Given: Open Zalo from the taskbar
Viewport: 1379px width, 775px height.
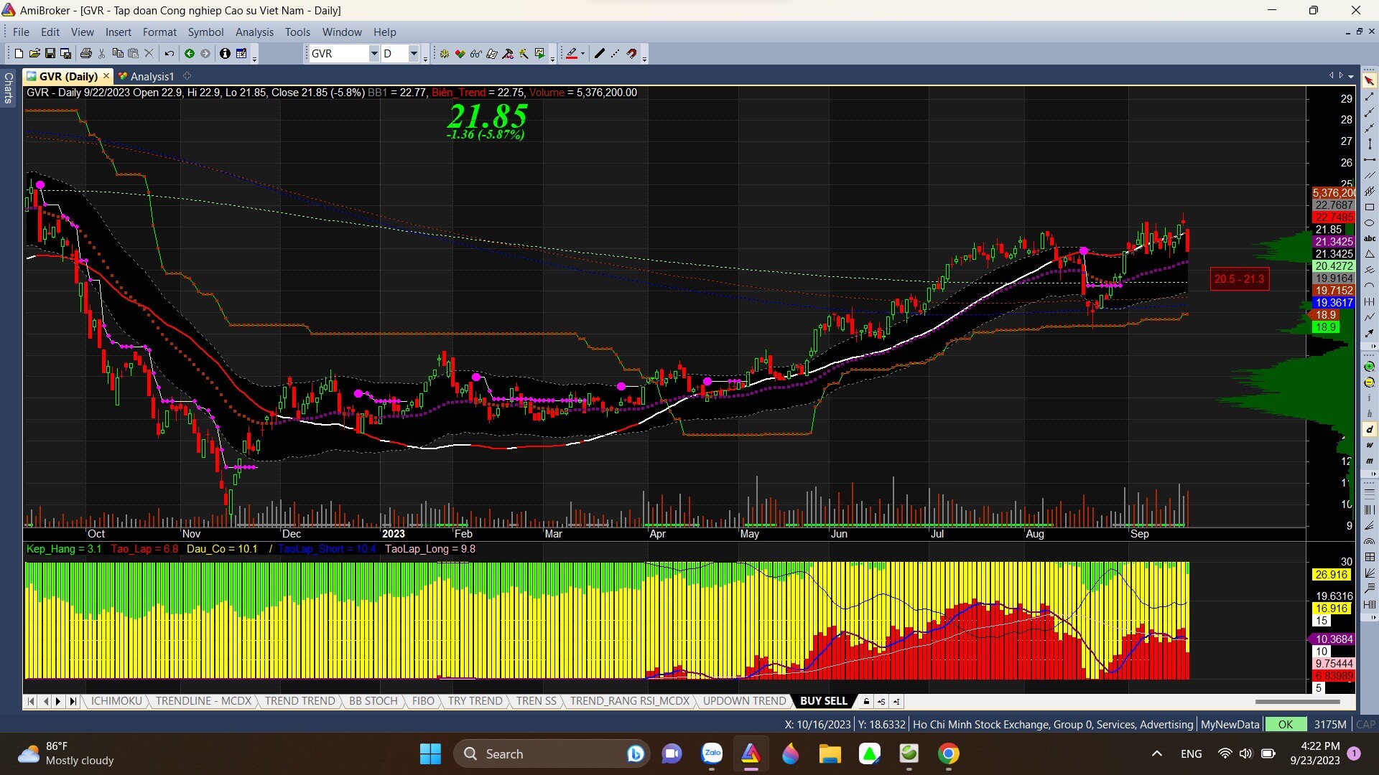Looking at the screenshot, I should click(712, 753).
